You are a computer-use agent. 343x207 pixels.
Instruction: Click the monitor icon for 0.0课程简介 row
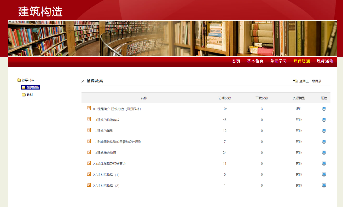tap(324, 109)
